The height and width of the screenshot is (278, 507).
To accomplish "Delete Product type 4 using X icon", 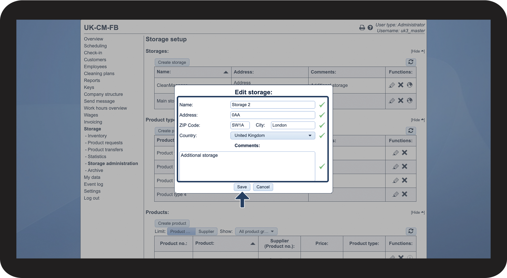I will (x=404, y=194).
